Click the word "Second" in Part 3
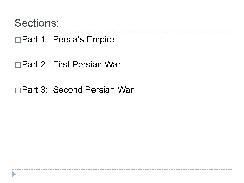 pos(67,90)
